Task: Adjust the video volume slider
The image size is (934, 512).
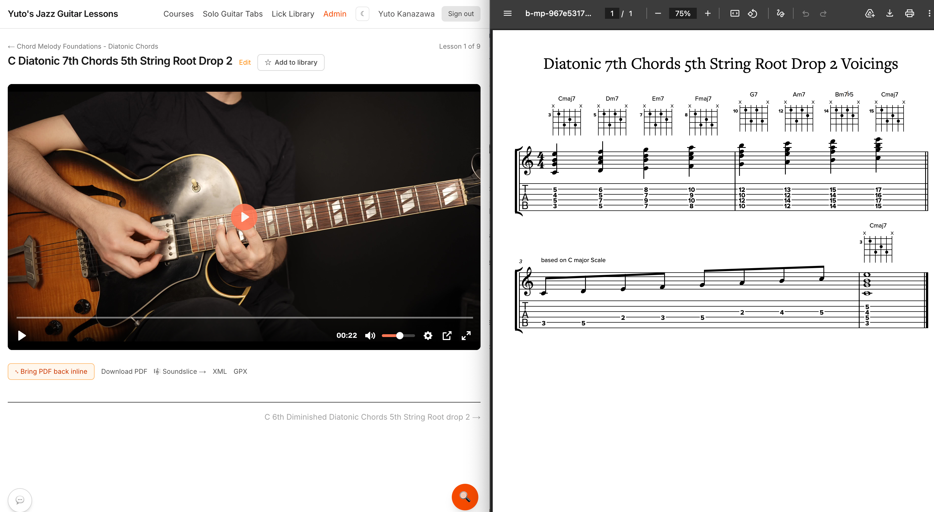Action: point(398,335)
